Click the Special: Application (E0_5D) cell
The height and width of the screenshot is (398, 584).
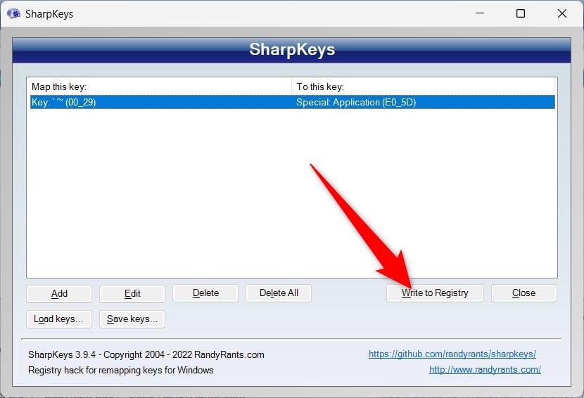tap(356, 103)
